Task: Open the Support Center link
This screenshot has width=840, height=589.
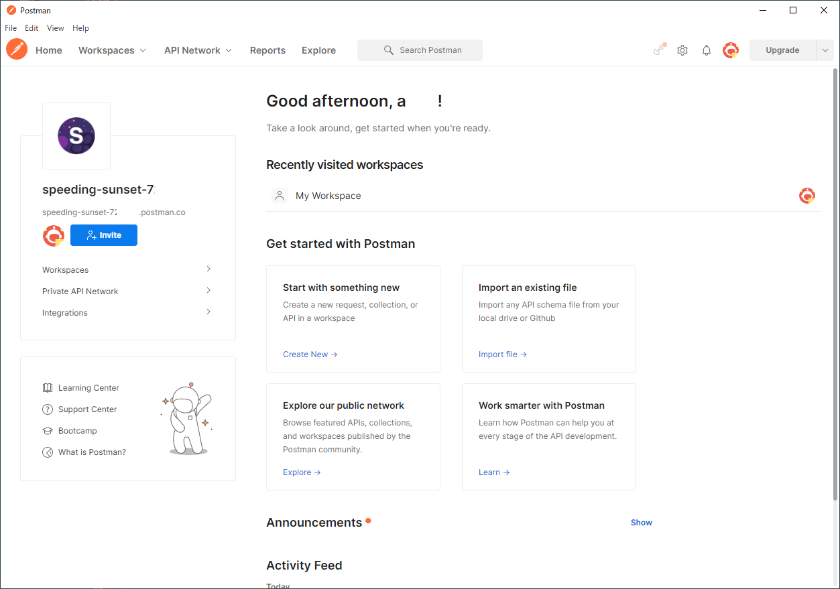Action: [x=88, y=409]
